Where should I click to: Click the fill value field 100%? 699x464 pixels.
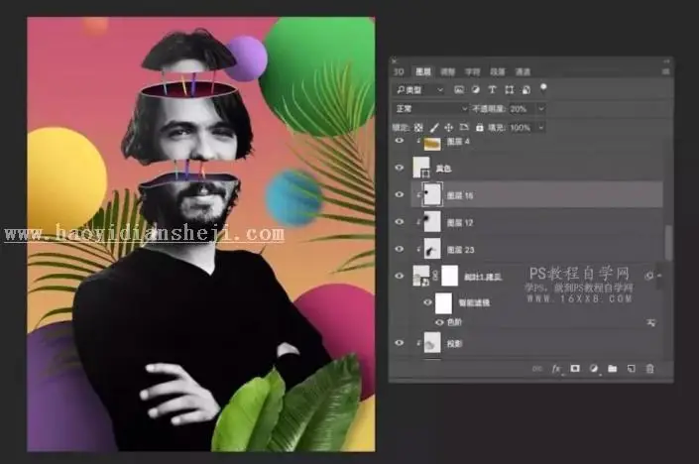(x=522, y=128)
